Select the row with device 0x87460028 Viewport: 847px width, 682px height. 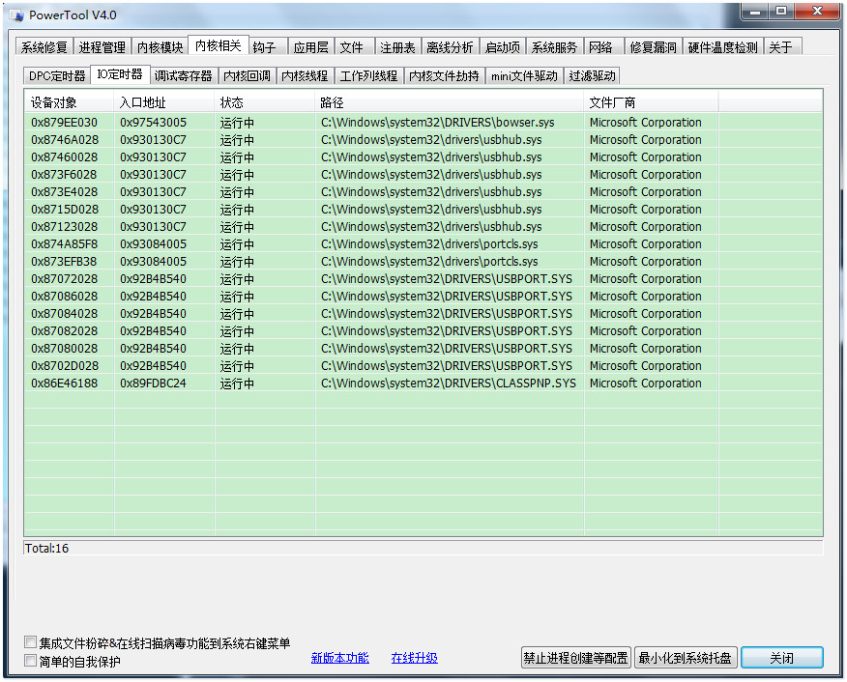click(x=423, y=157)
